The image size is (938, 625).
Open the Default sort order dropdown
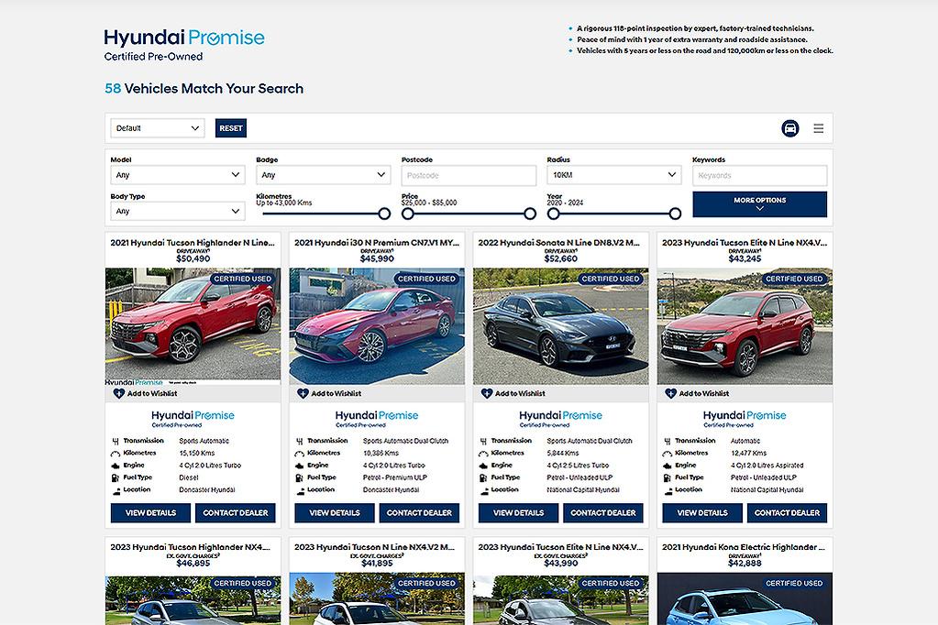pos(157,128)
